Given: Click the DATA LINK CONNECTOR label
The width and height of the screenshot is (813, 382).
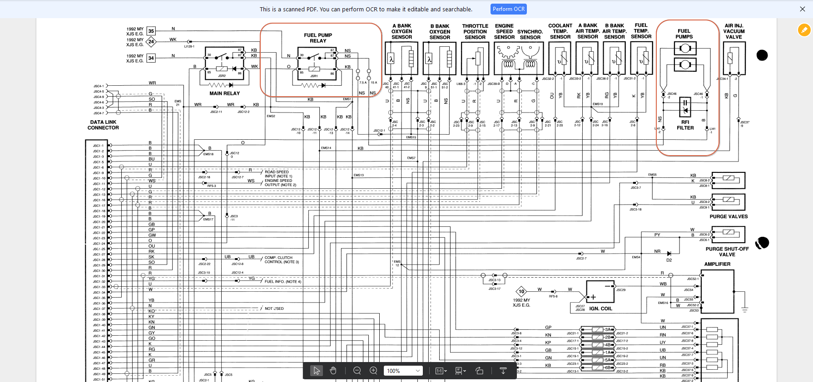Looking at the screenshot, I should click(103, 125).
